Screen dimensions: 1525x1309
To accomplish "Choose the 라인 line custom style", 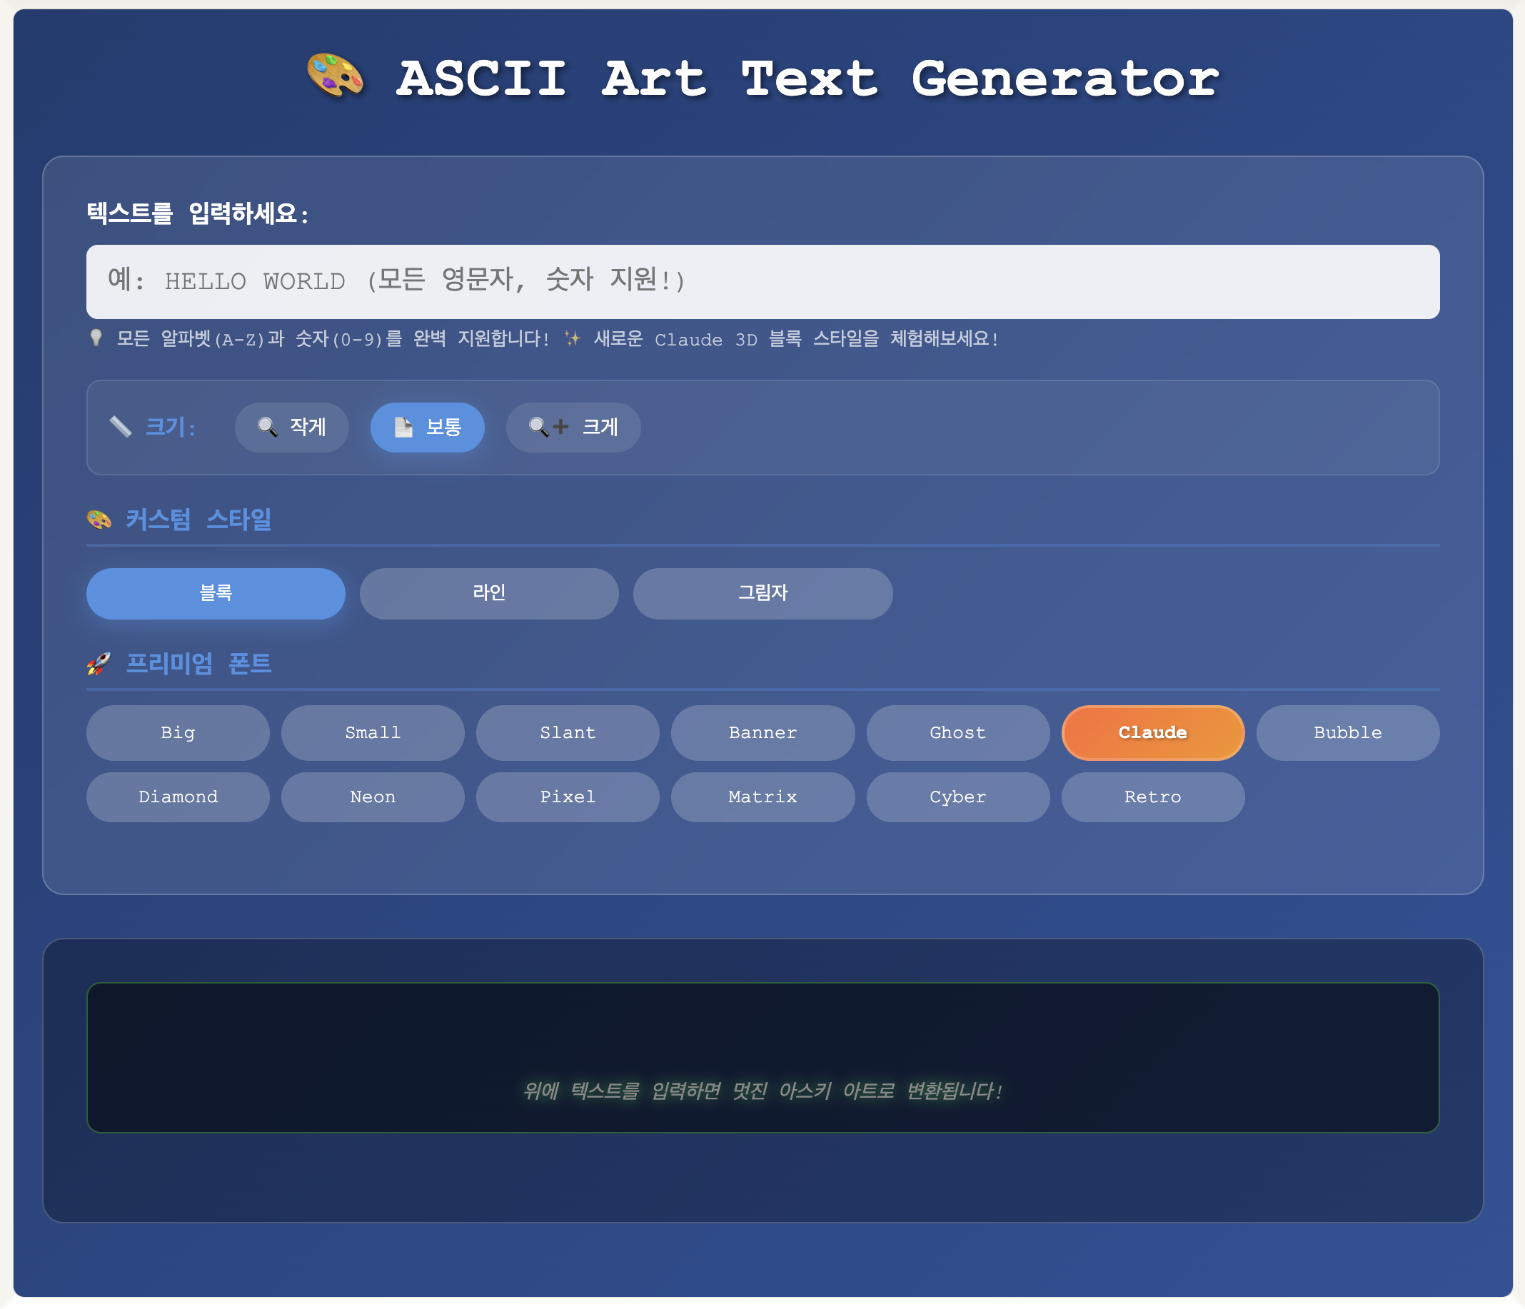I will pos(489,593).
